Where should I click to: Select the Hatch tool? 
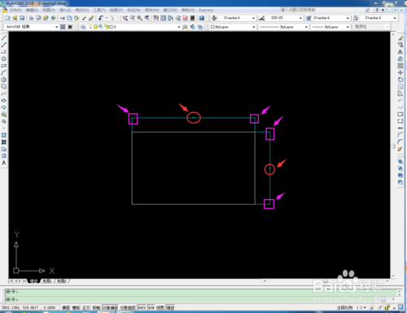click(4, 135)
